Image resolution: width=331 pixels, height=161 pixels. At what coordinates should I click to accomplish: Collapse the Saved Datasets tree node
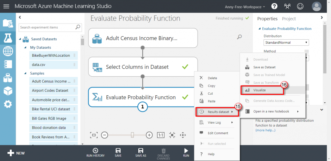(x=20, y=39)
